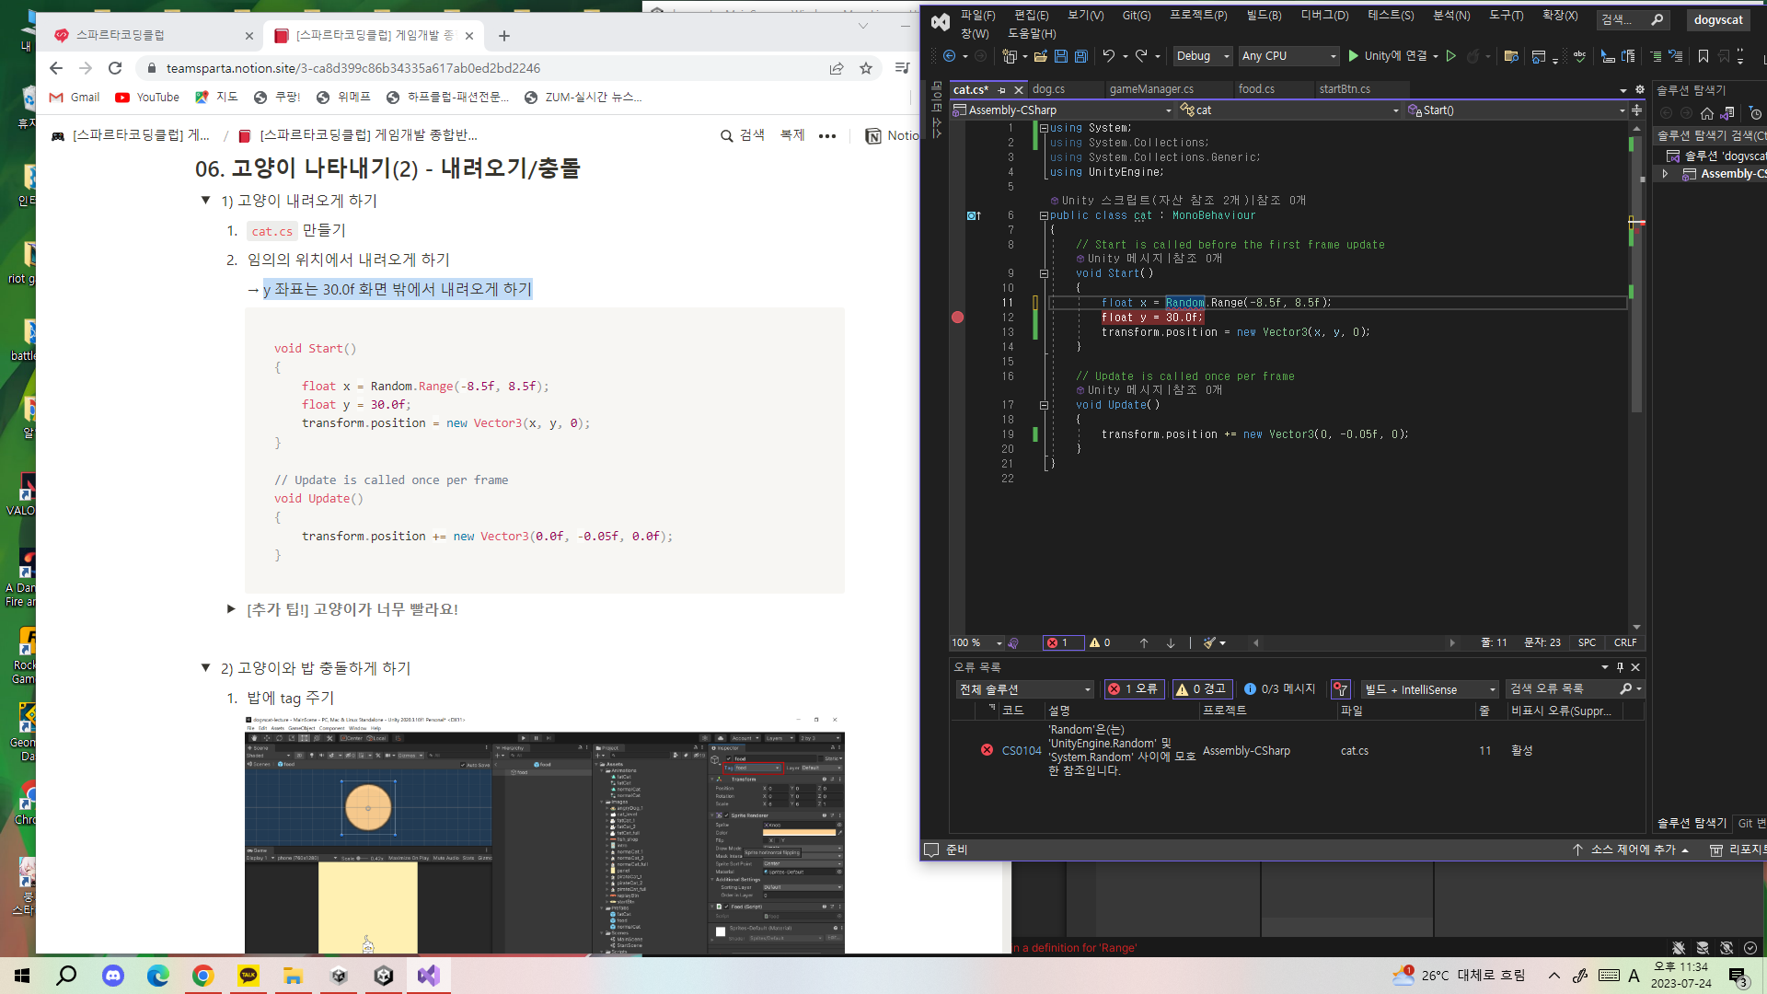Viewport: 1767px width, 994px height.
Task: Go to the next issue arrow
Action: pos(1171,642)
